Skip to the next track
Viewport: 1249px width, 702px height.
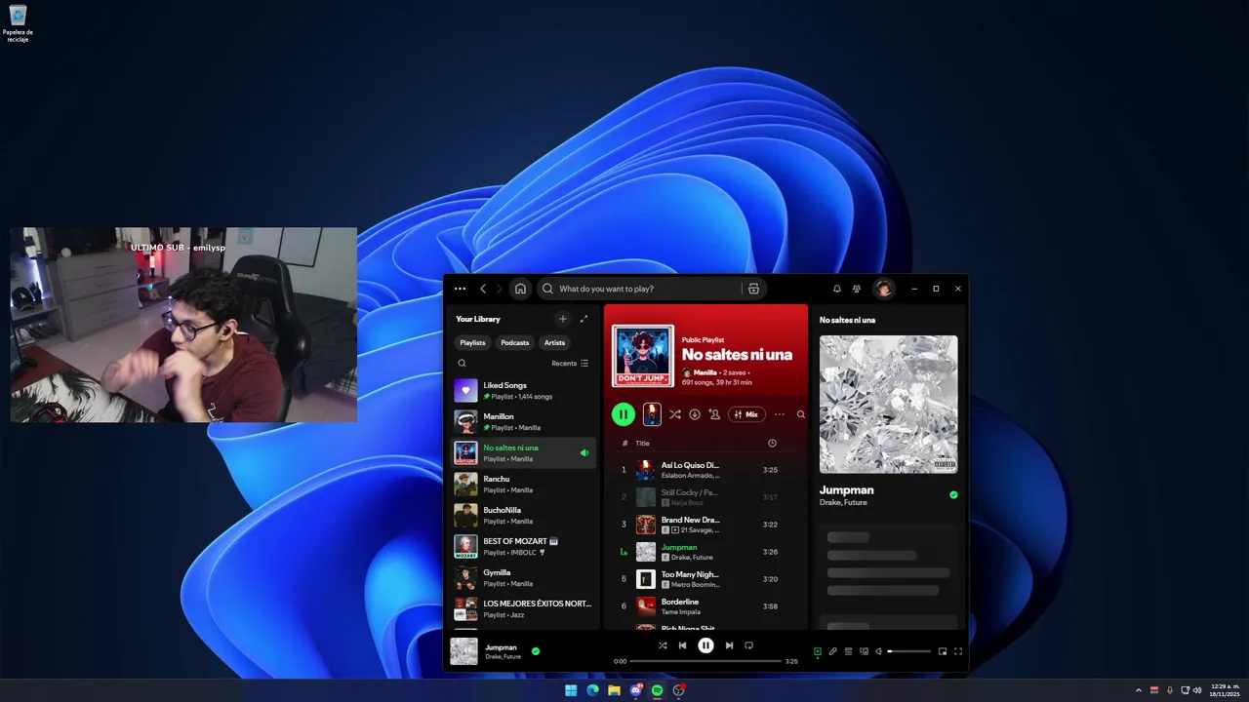[729, 645]
